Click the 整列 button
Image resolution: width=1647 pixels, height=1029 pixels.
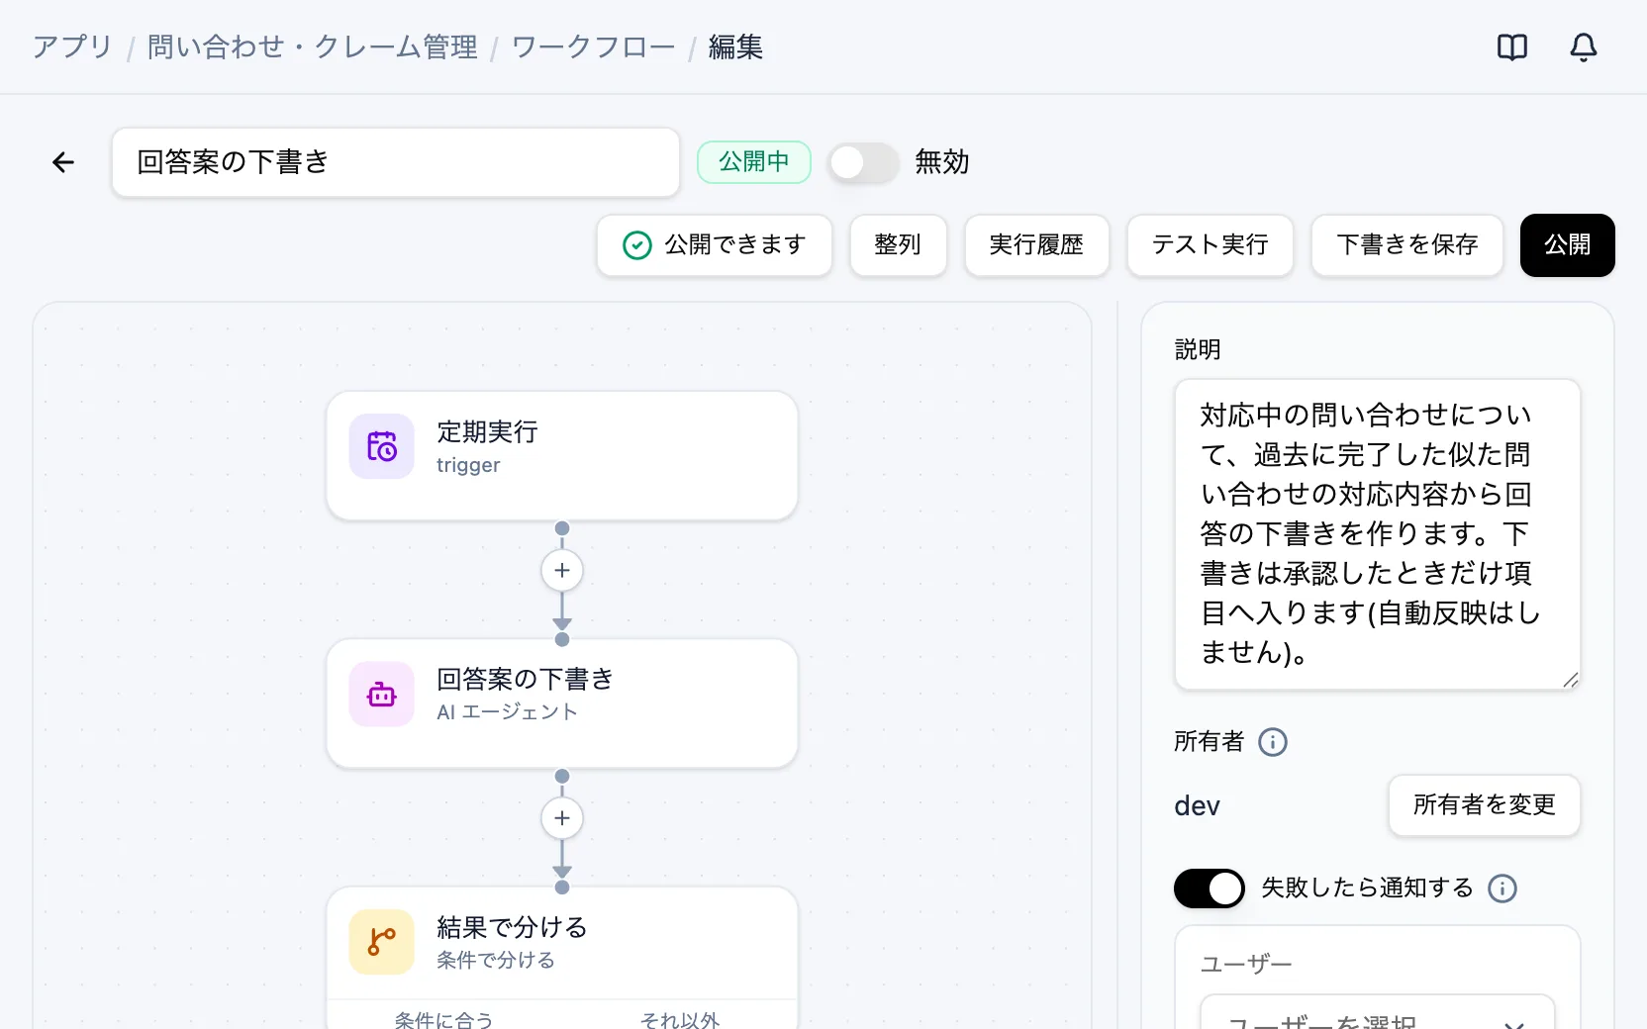(899, 245)
